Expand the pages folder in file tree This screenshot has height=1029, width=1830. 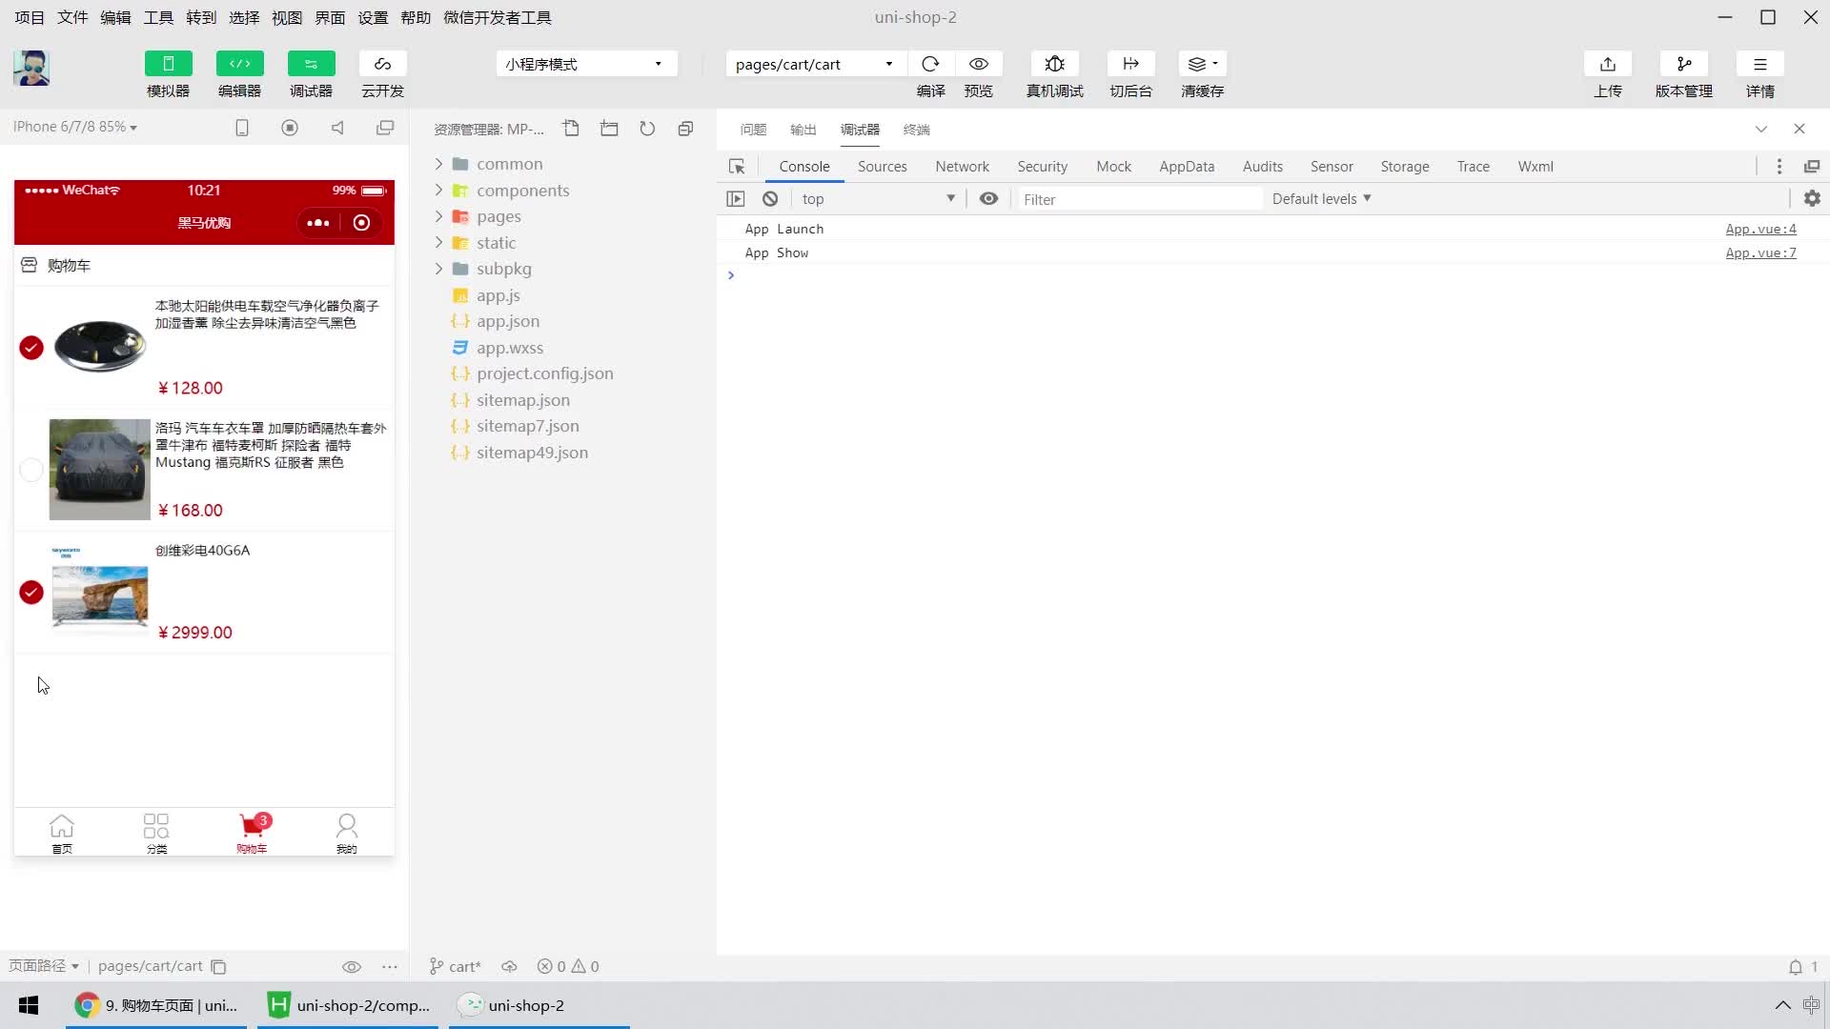pos(440,216)
